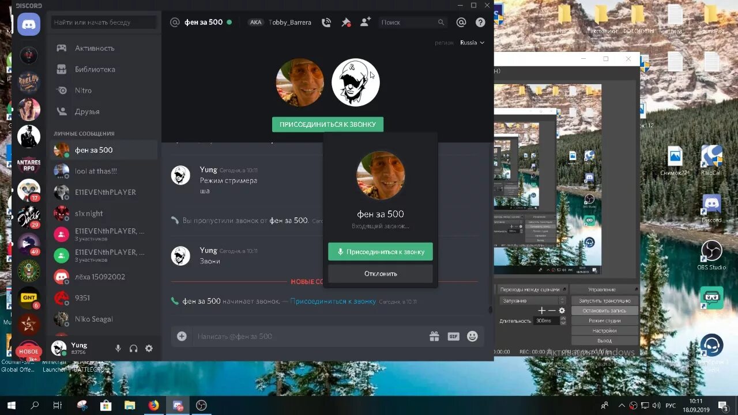Toggle OBS studio mode button
Screen dimensions: 738x415
(604, 320)
